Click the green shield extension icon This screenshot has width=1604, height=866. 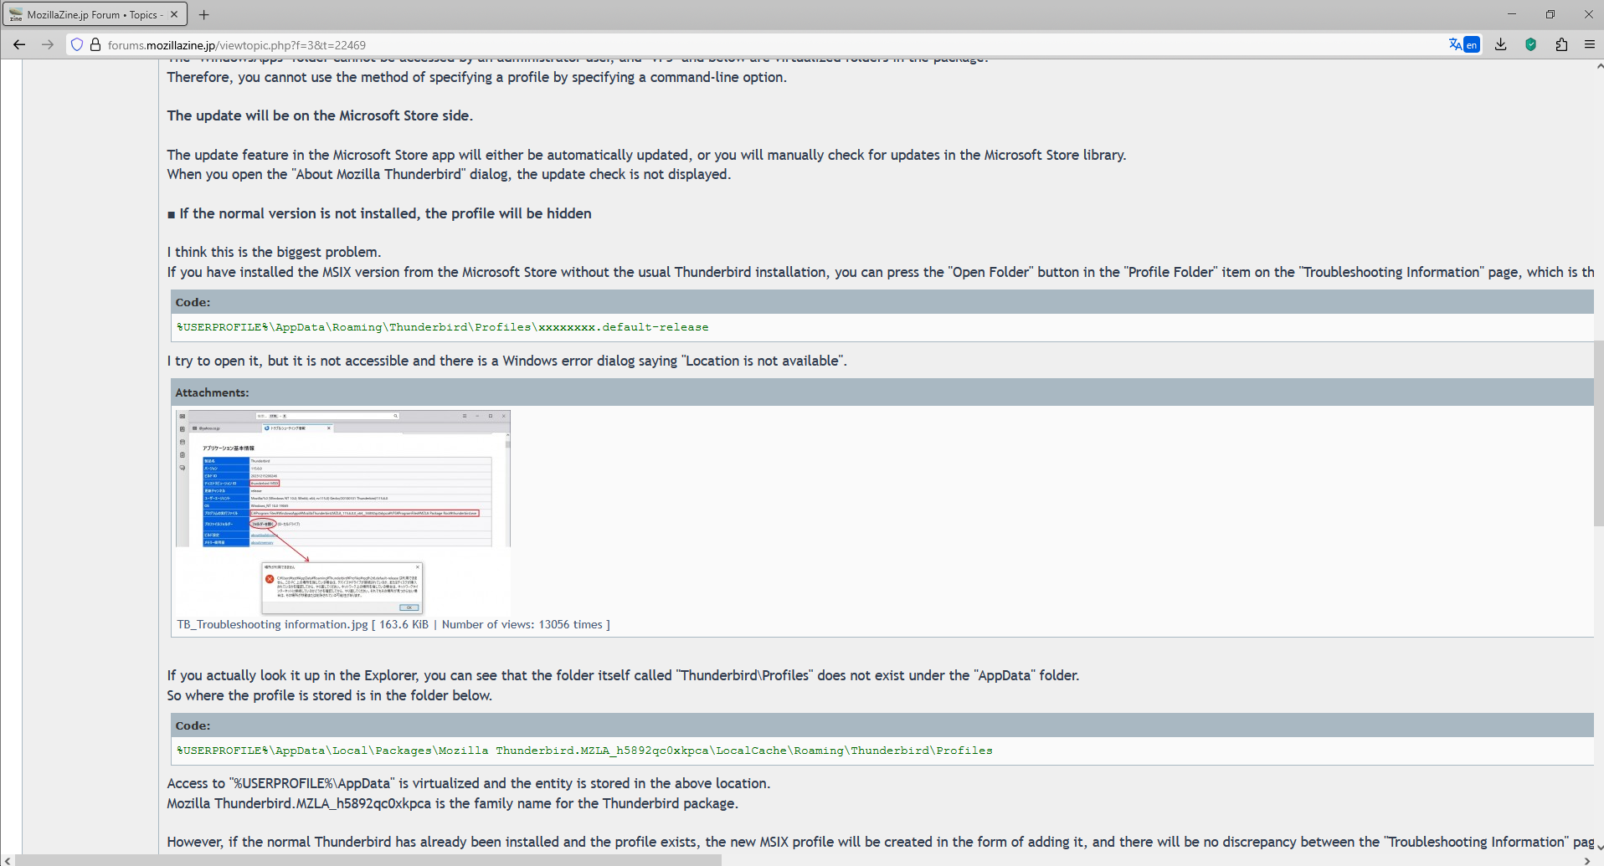[1531, 45]
